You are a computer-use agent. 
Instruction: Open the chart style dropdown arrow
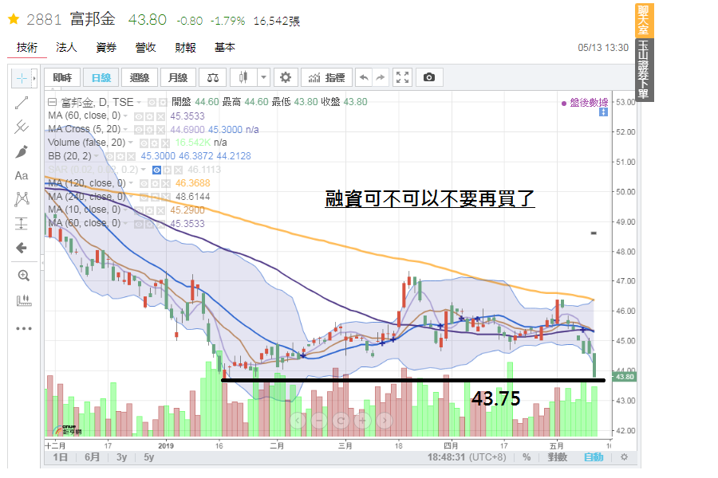(x=263, y=77)
